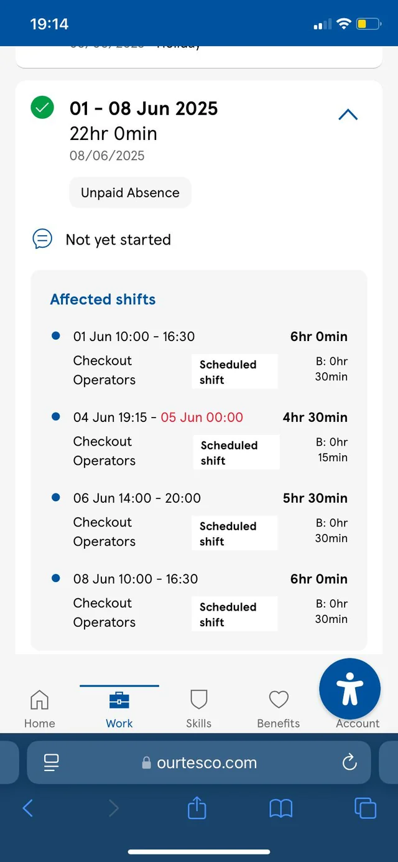Tap the green approved checkmark icon
This screenshot has height=862, width=398.
click(x=42, y=108)
